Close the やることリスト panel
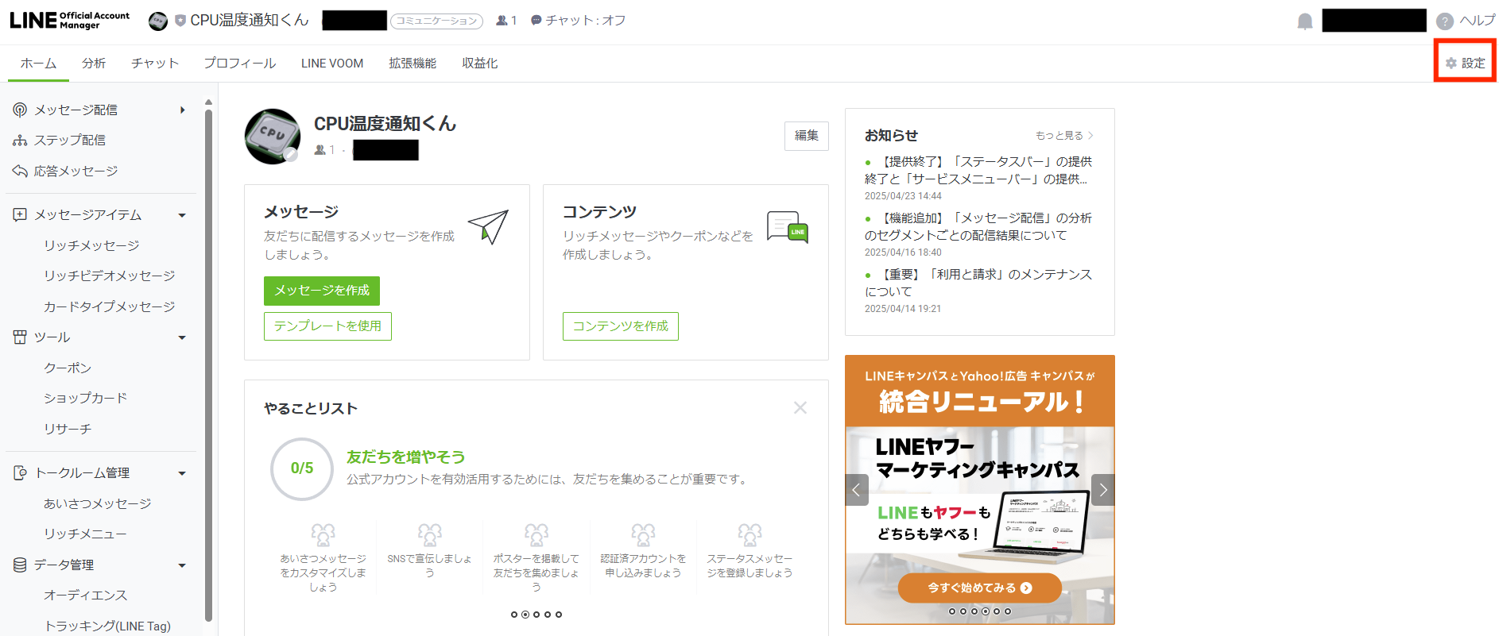1499x636 pixels. pyautogui.click(x=800, y=407)
